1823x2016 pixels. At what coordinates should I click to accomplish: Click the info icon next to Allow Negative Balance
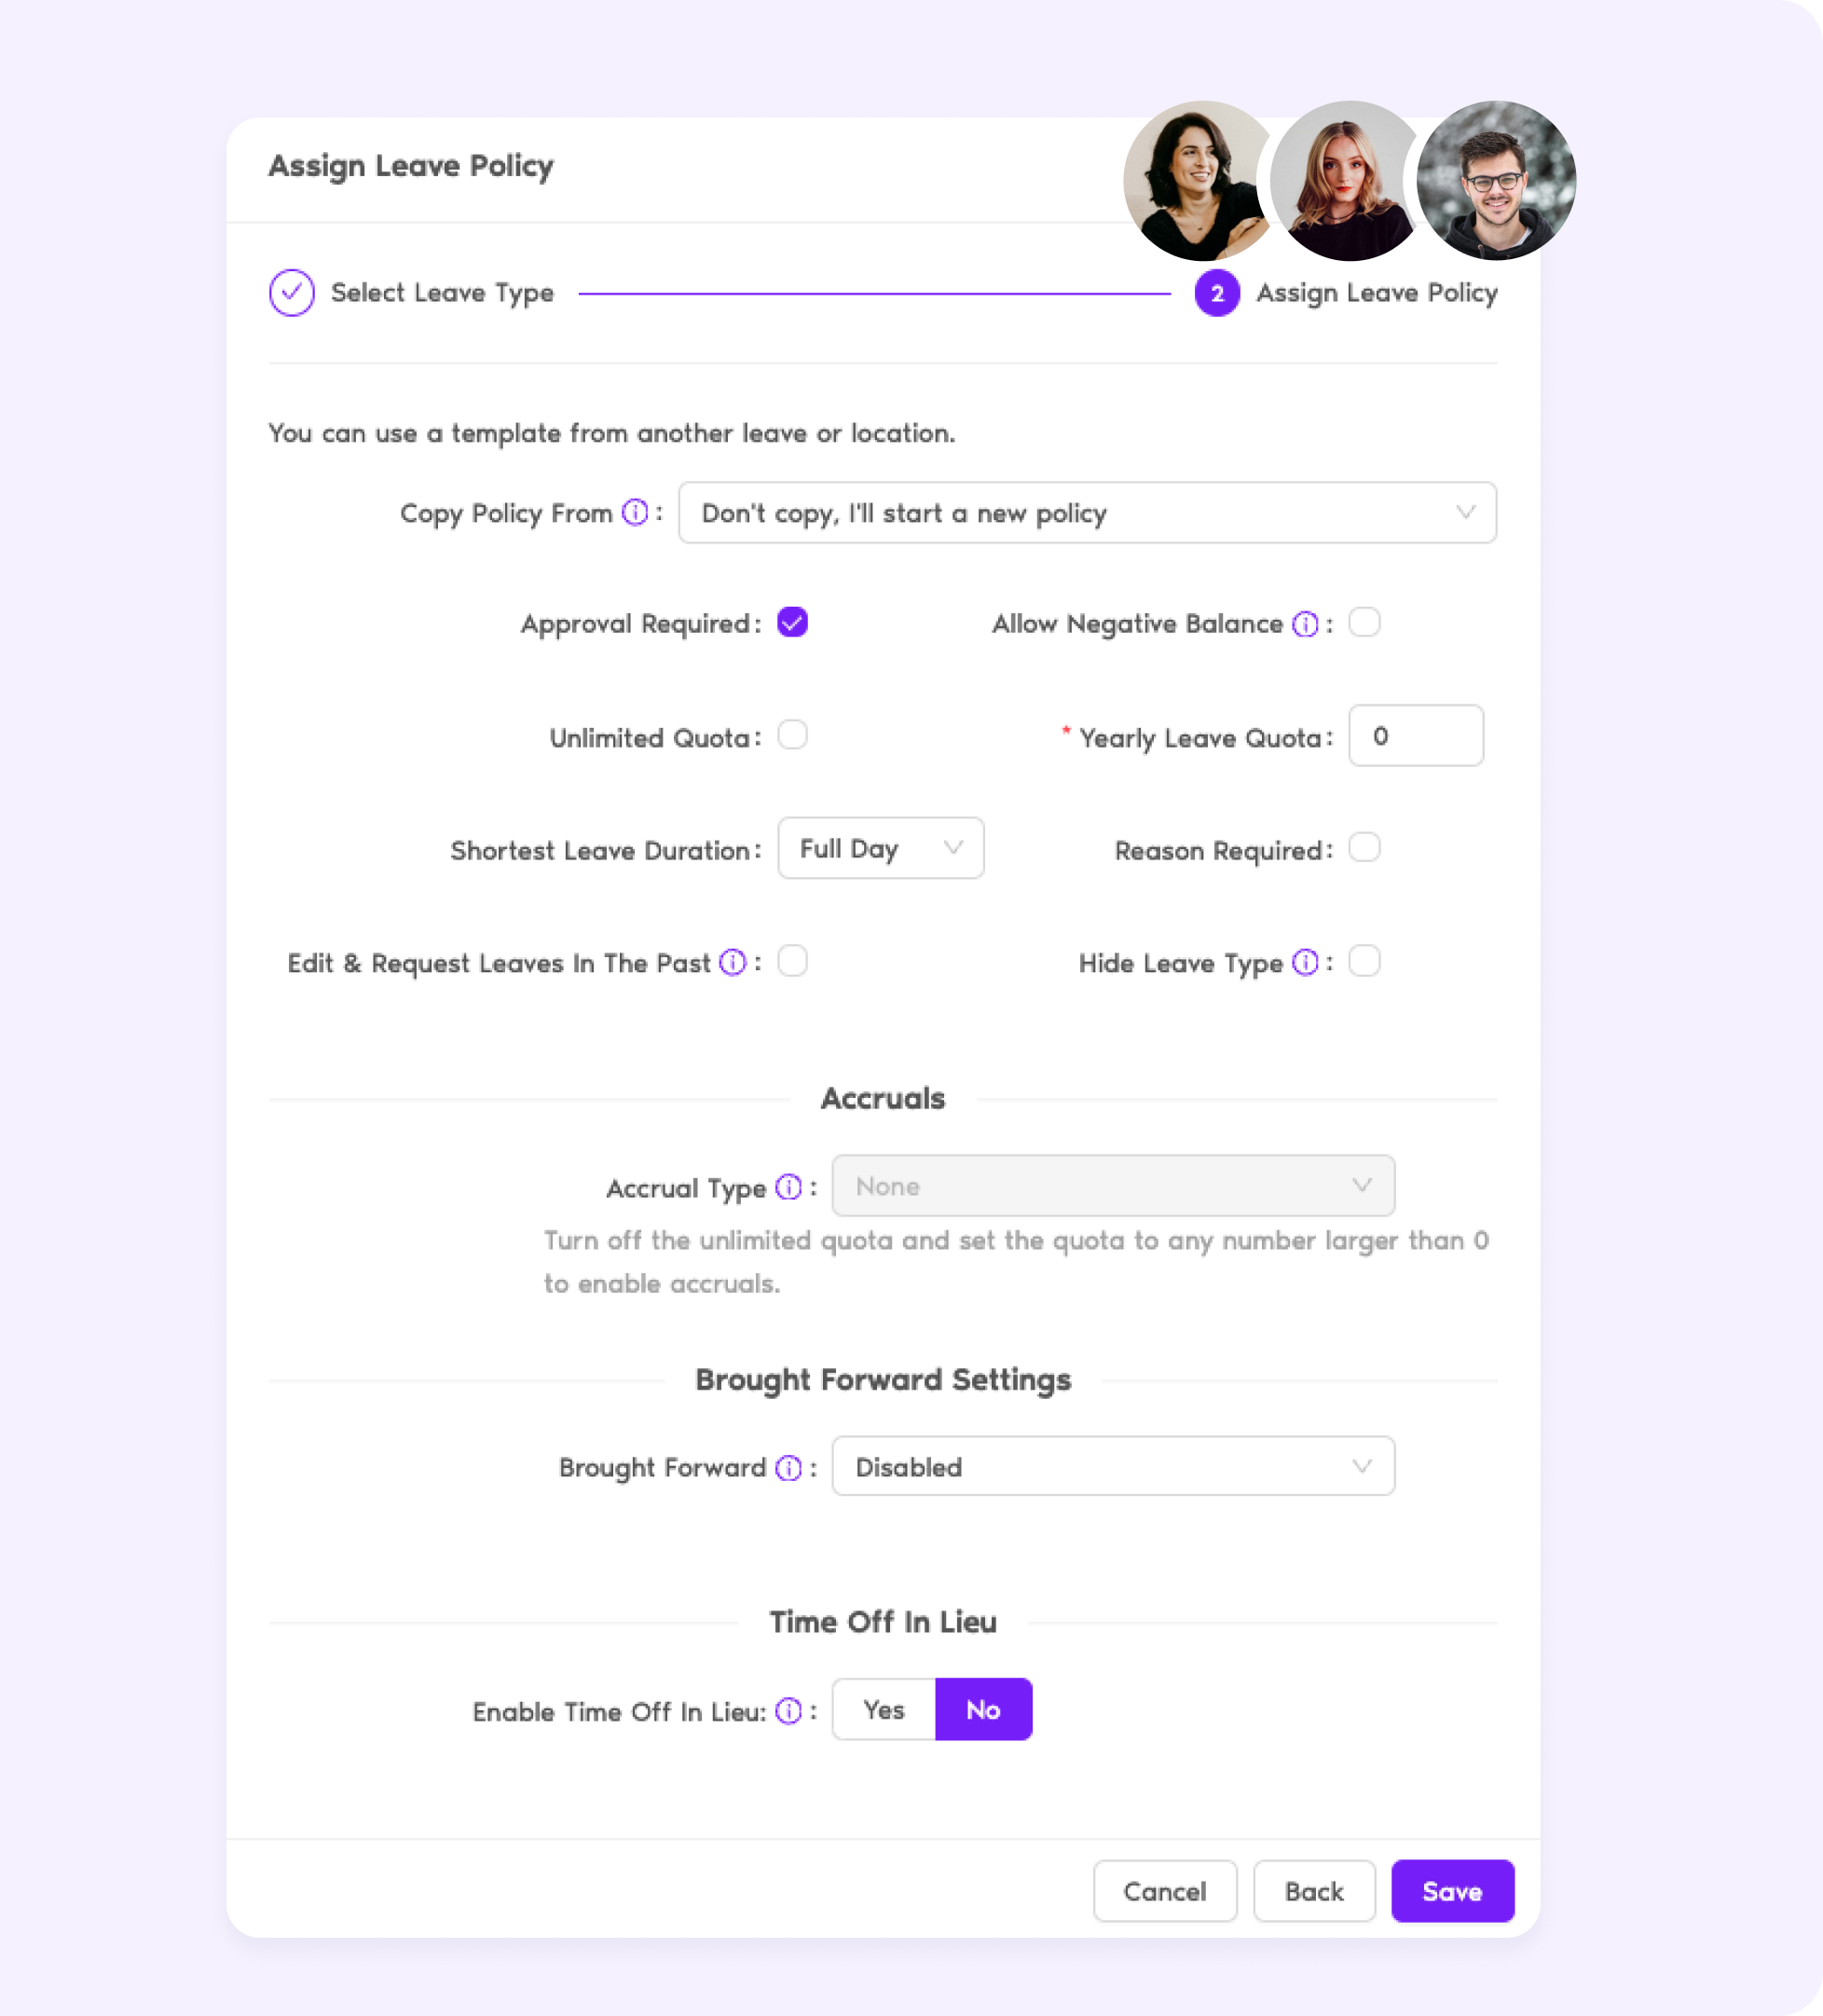tap(1307, 624)
